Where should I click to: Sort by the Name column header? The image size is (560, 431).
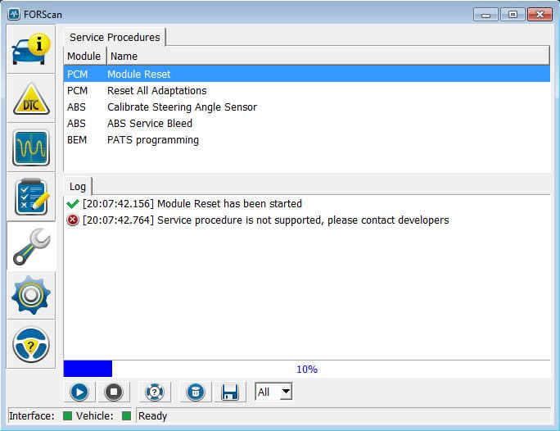click(124, 56)
